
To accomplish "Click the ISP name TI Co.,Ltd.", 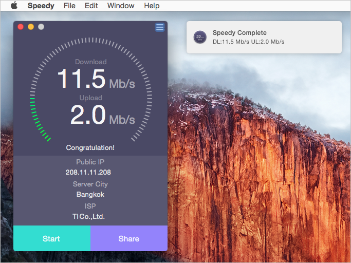I will pyautogui.click(x=88, y=216).
